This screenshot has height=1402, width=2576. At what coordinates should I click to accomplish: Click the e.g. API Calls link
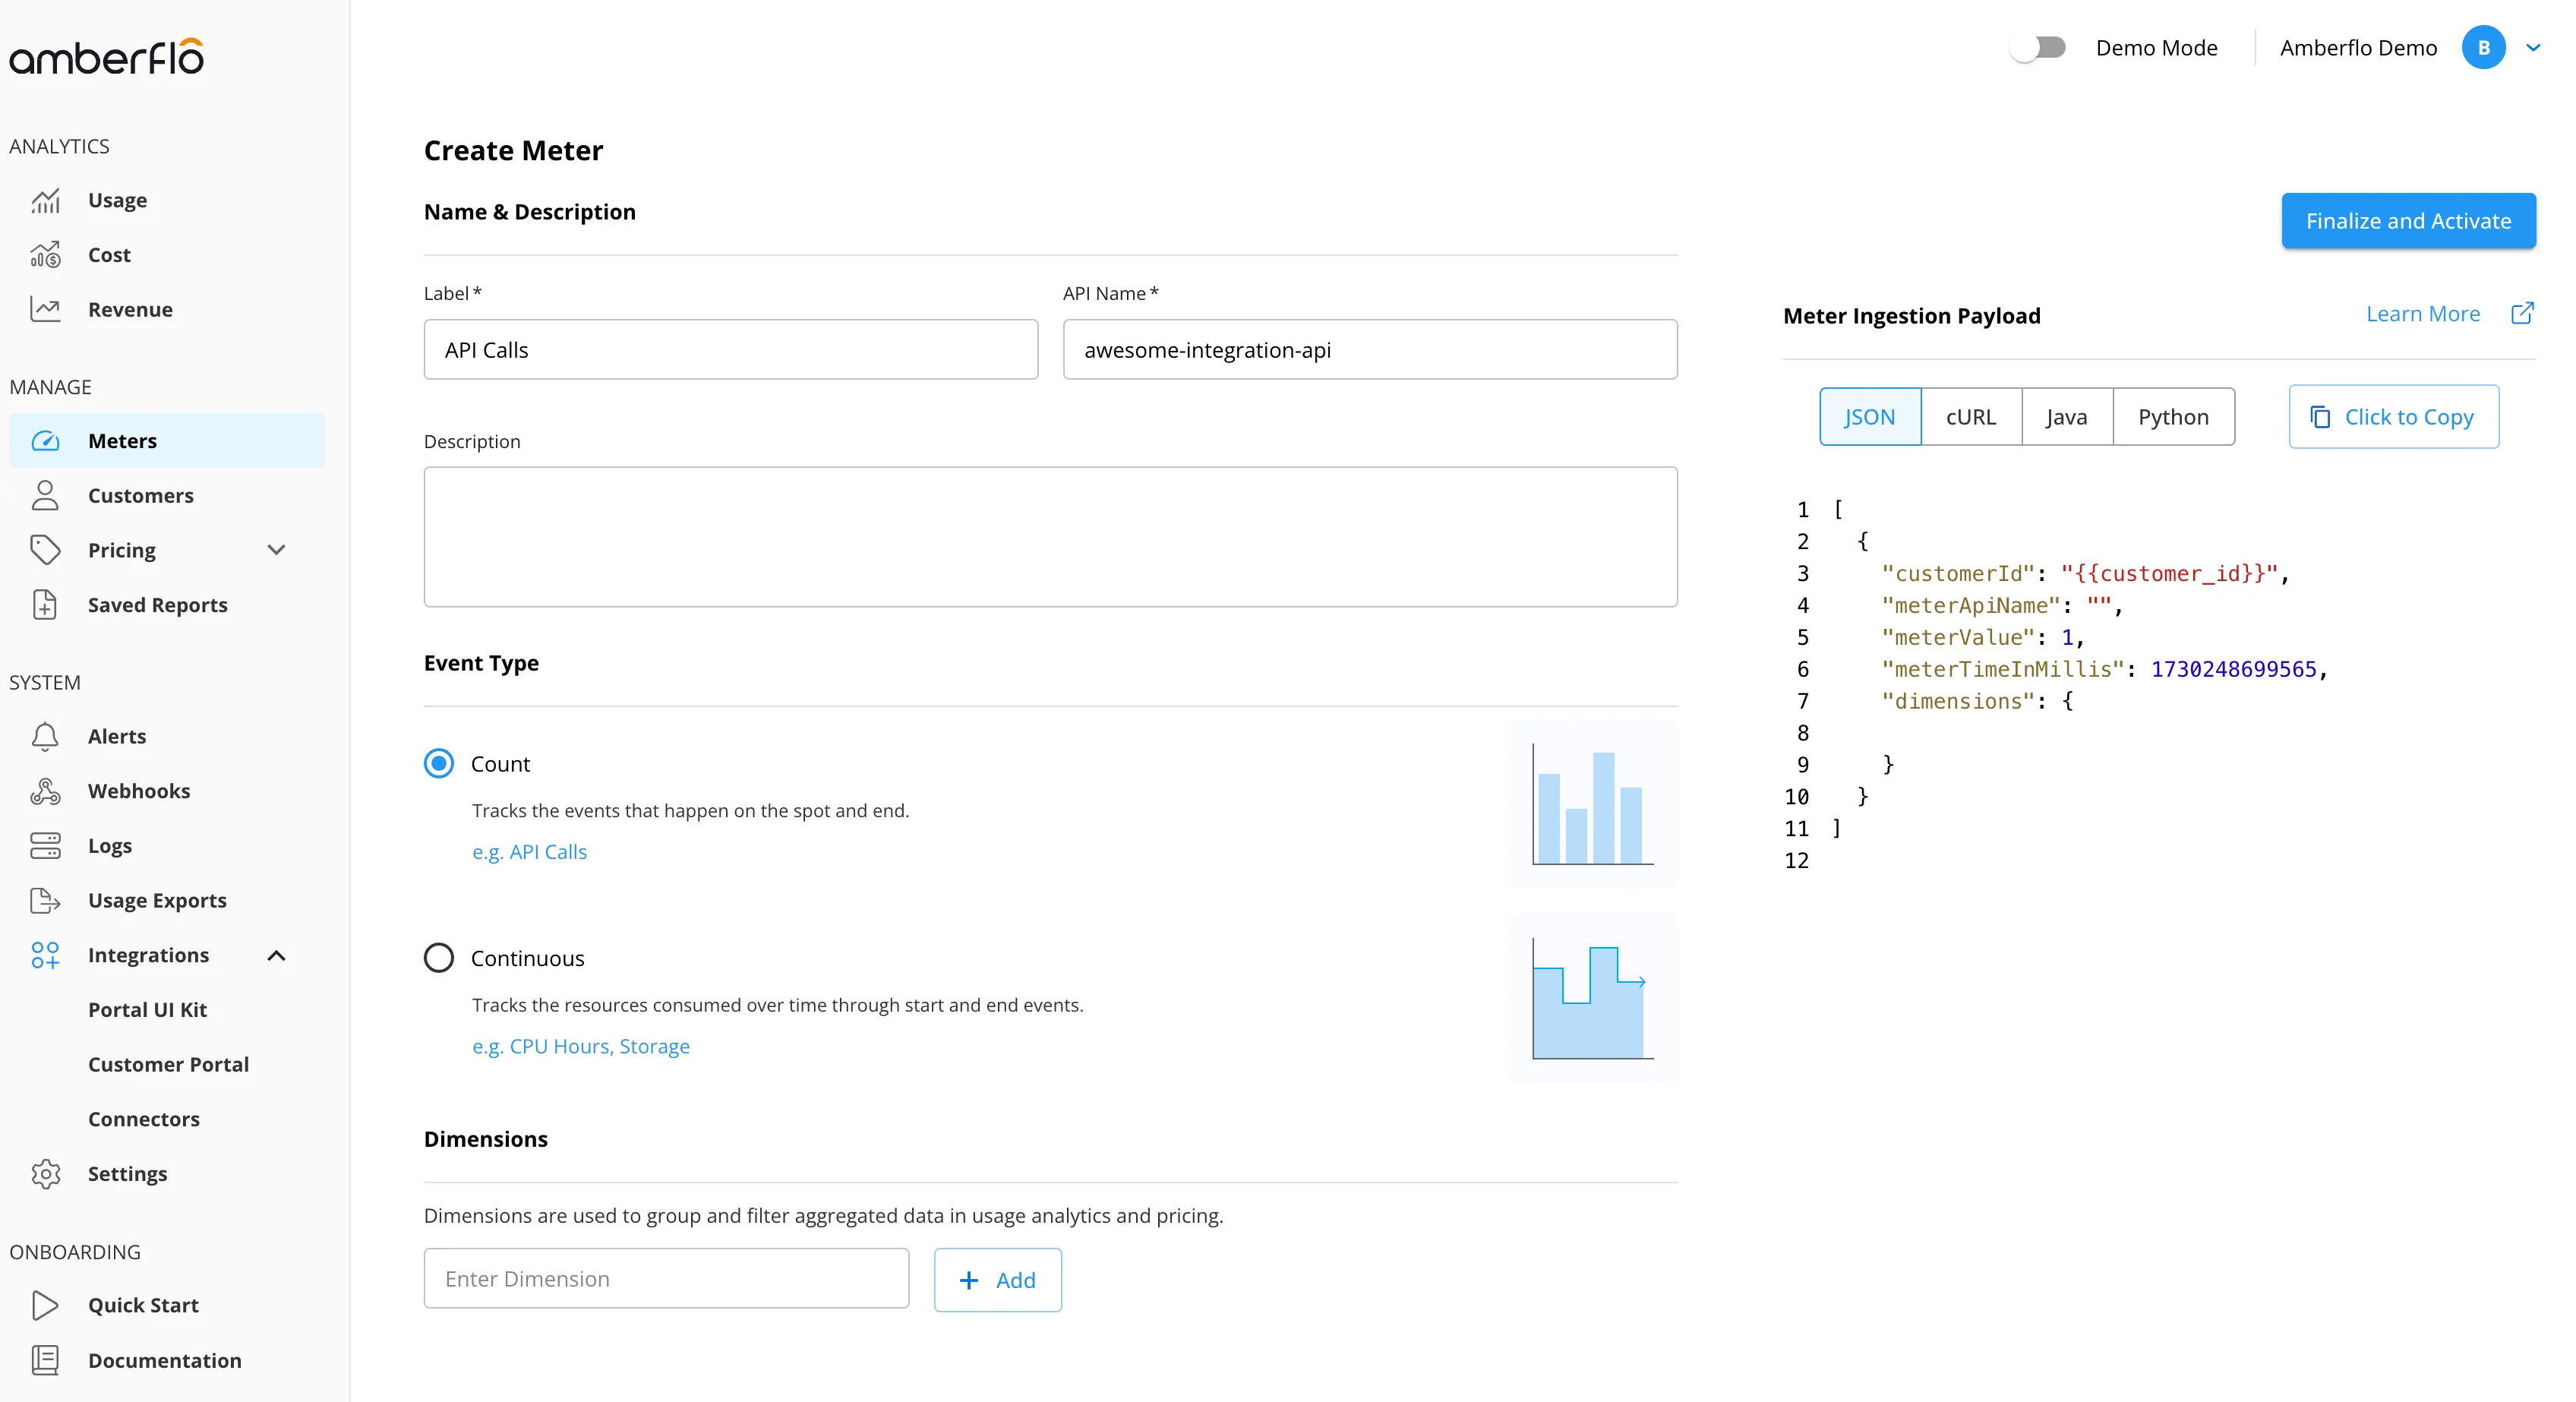(530, 852)
